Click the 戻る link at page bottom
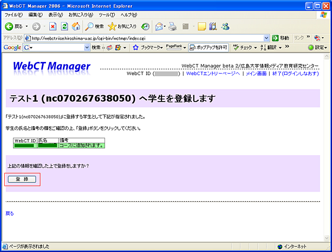 (x=10, y=213)
